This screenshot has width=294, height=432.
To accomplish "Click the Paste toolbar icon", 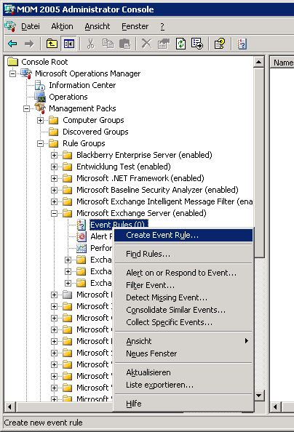I will 124,44.
